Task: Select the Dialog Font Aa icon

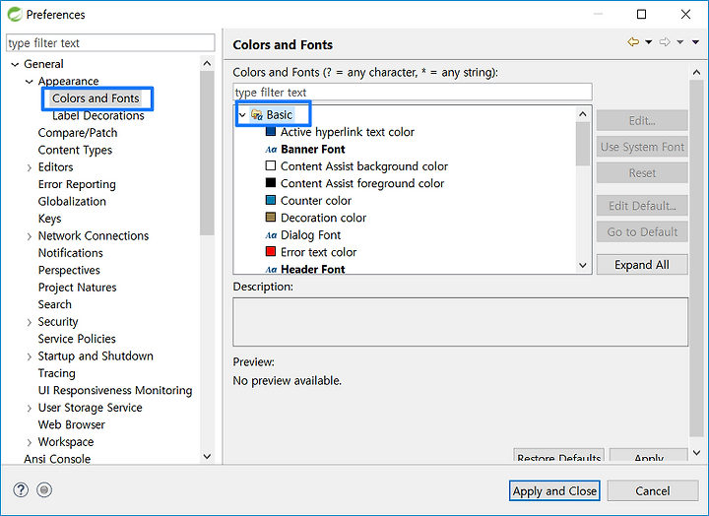Action: (271, 235)
